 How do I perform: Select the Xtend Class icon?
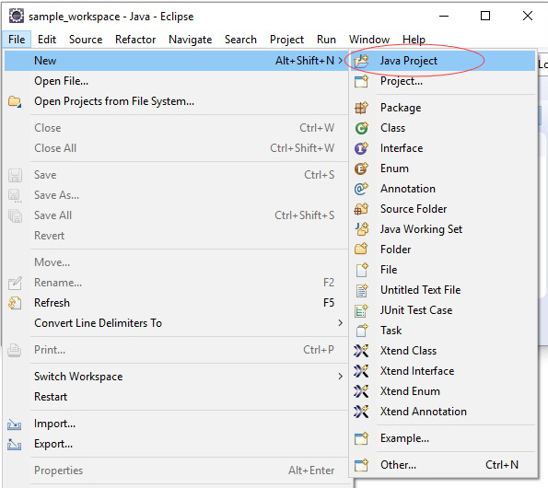pos(361,351)
